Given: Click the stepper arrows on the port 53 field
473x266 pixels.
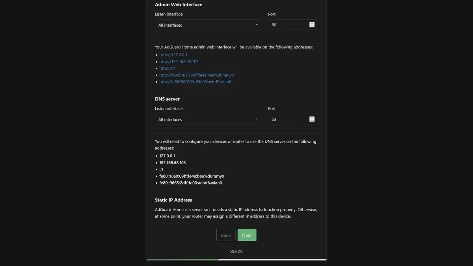Looking at the screenshot, I should click(x=312, y=119).
